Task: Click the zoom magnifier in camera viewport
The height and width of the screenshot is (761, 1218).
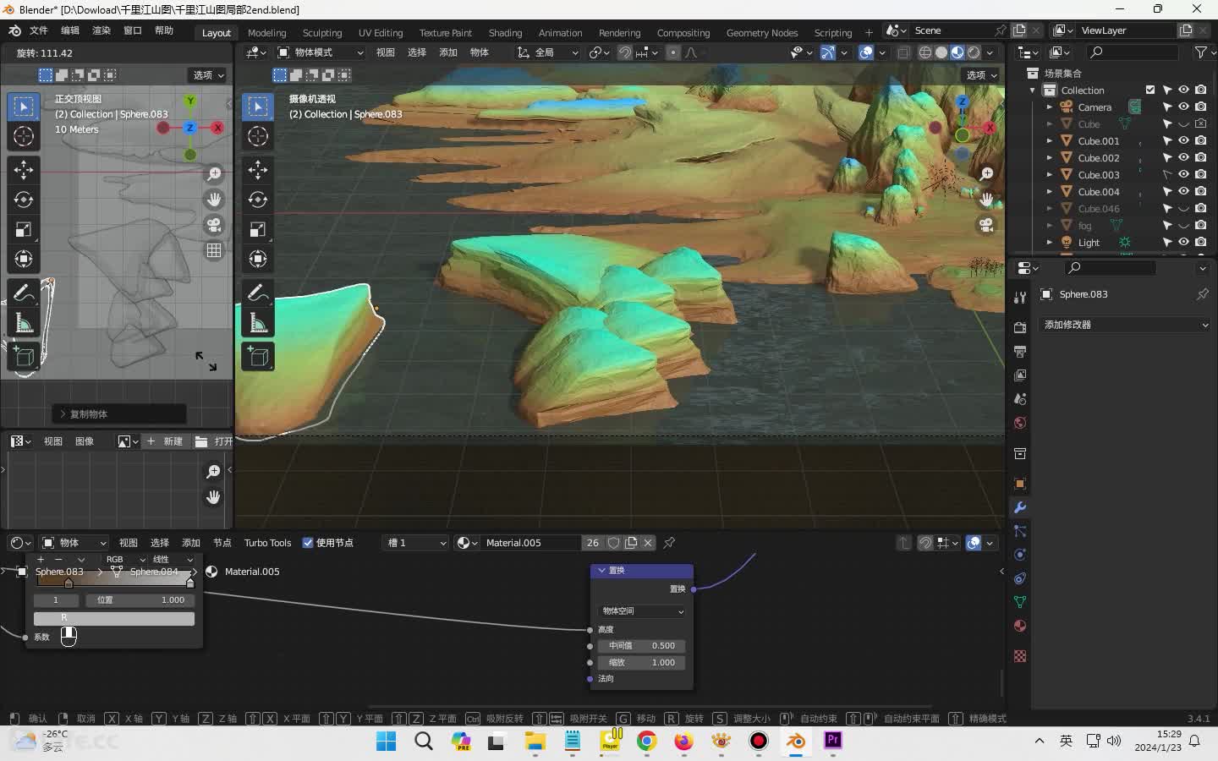Action: coord(986,173)
